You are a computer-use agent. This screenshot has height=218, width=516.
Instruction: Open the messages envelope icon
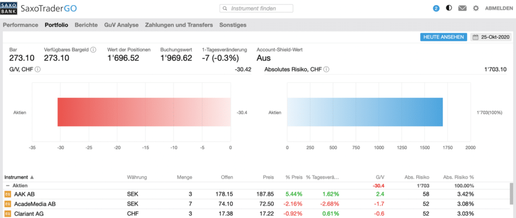click(462, 9)
